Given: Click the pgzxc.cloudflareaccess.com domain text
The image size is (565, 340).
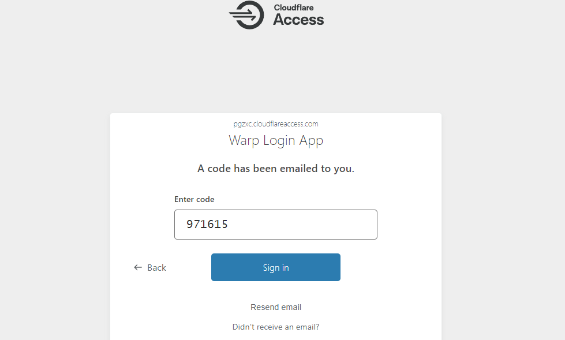Looking at the screenshot, I should [276, 124].
